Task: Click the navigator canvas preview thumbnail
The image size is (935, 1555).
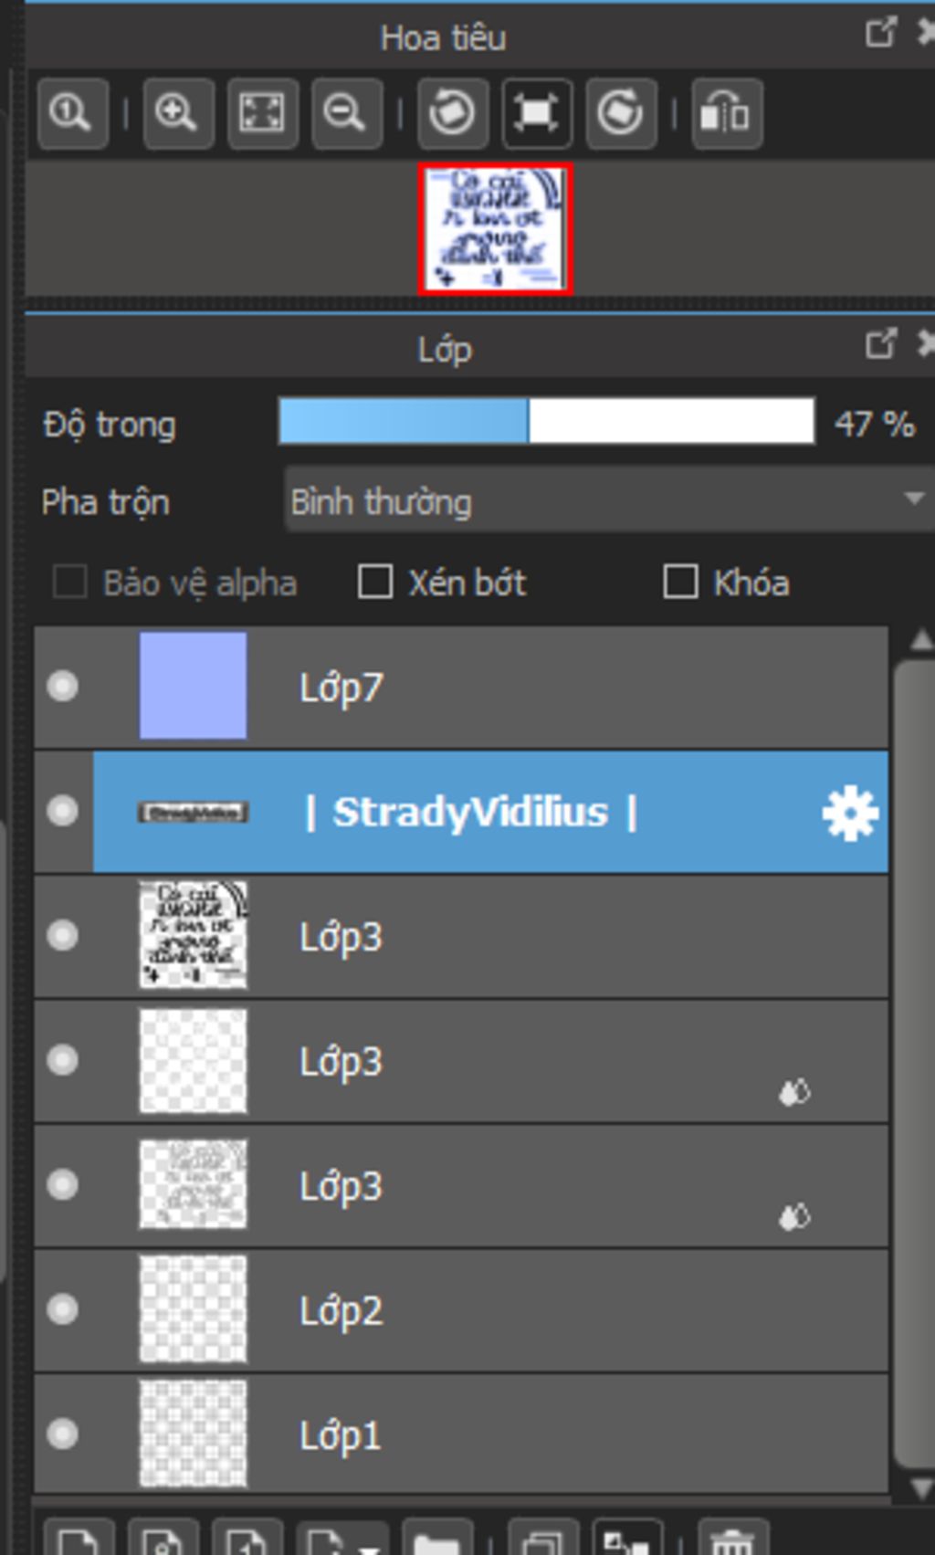Action: [495, 229]
